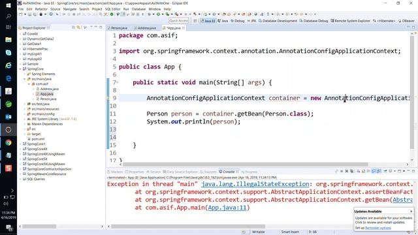Maximize the Project Explorer panel
This screenshot has height=235, width=418.
pyautogui.click(x=101, y=27)
